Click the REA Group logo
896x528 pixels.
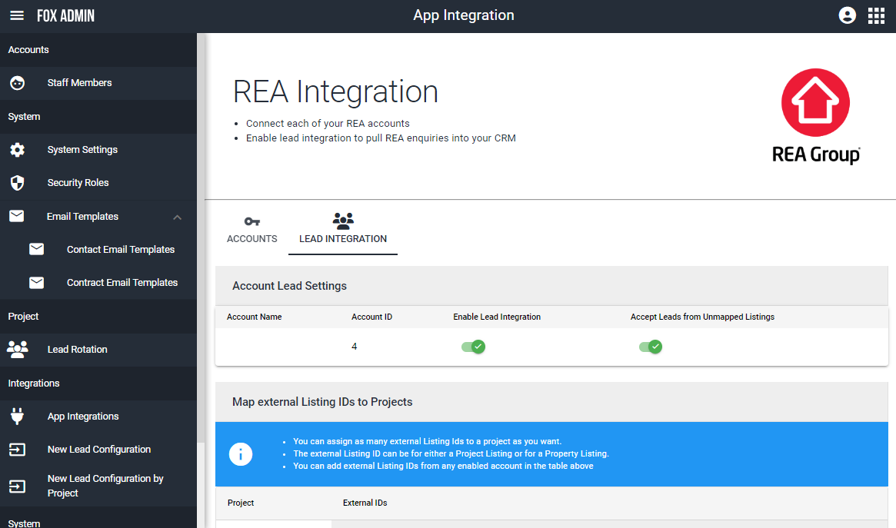pos(815,117)
